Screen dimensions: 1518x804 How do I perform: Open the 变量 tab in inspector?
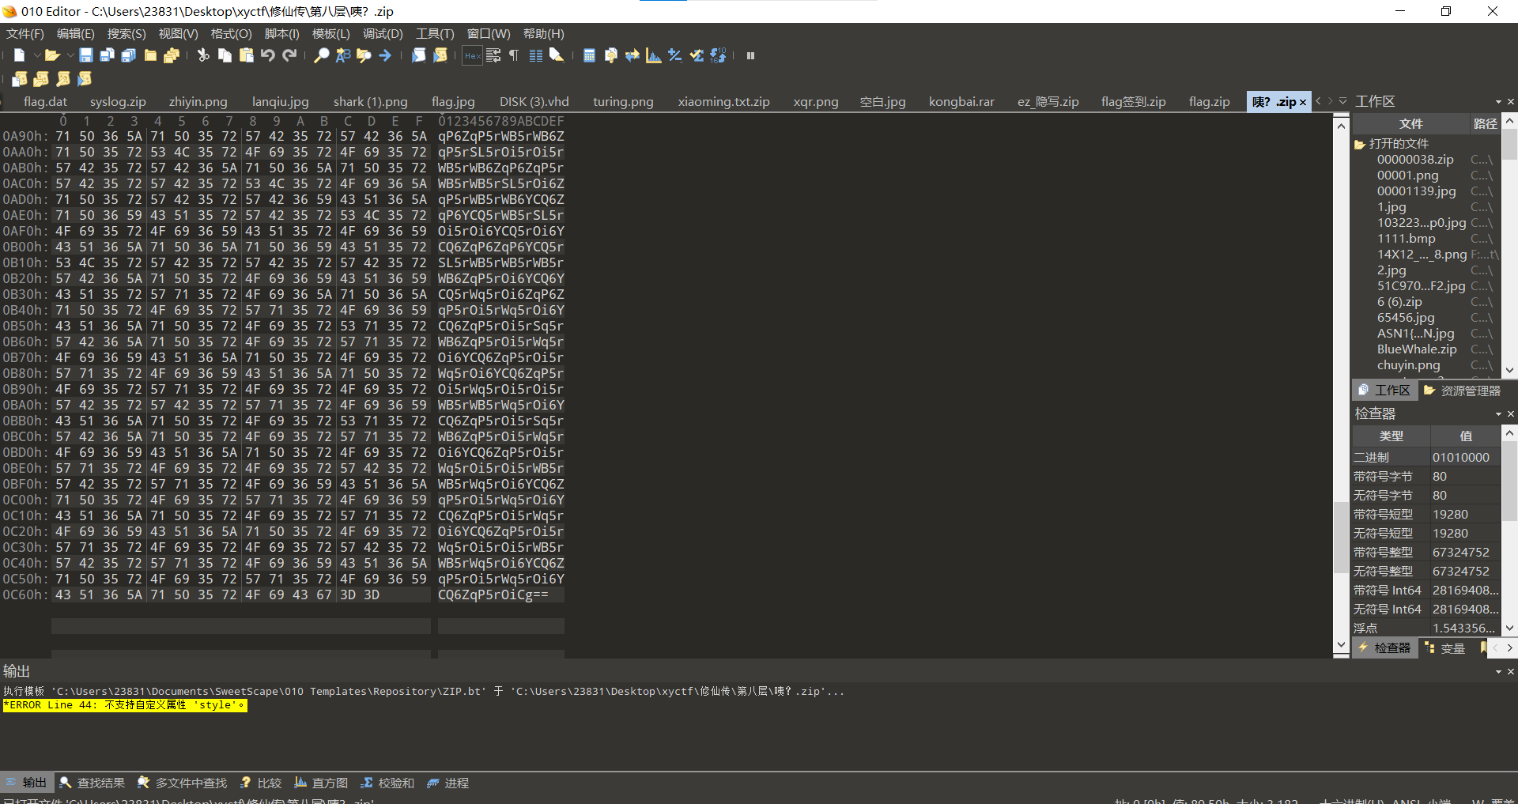click(1445, 648)
